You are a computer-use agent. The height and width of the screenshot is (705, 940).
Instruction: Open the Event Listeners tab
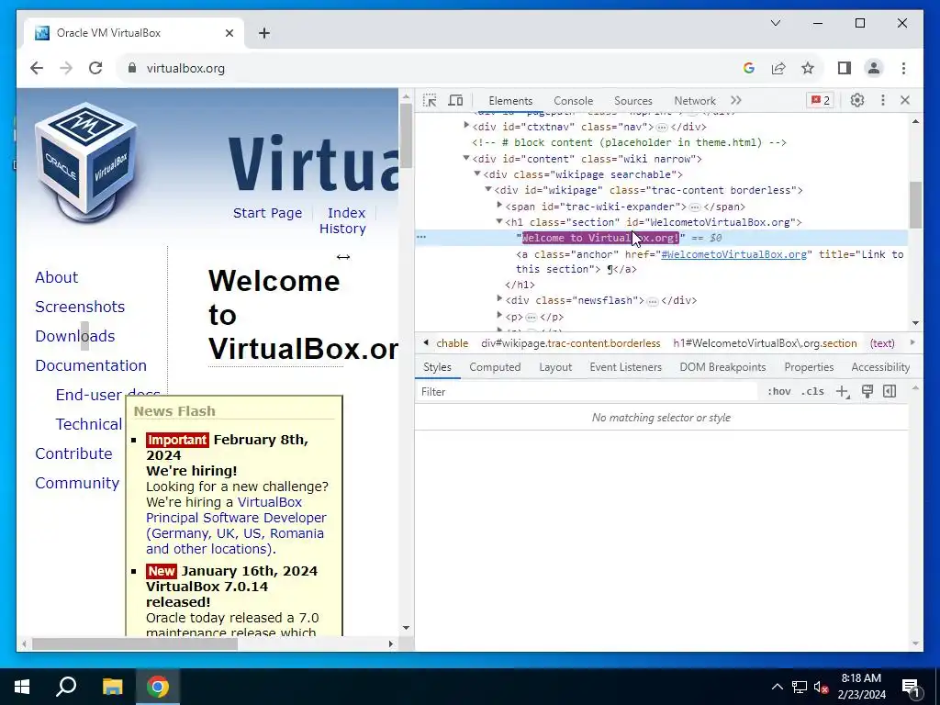click(625, 367)
